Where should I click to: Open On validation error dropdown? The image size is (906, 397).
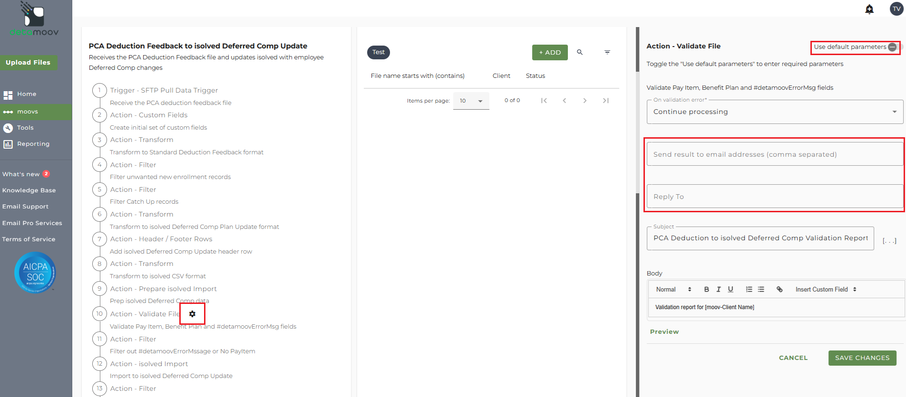[x=775, y=112]
